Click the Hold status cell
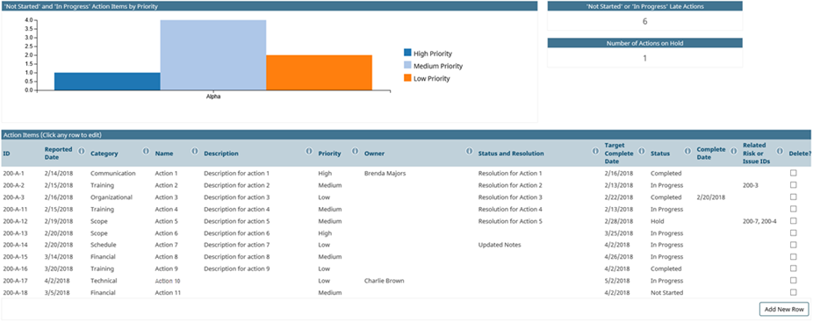This screenshot has height=322, width=813. 657,221
